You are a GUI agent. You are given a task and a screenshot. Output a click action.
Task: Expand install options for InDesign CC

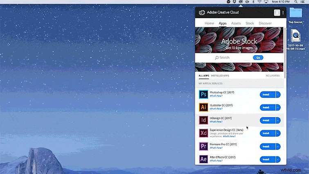point(278,120)
